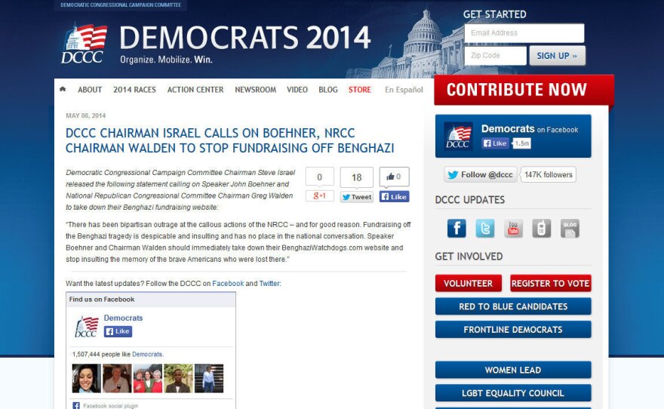Screen dimensions: 664x409
Task: Click the Sign Up button
Action: tap(557, 56)
